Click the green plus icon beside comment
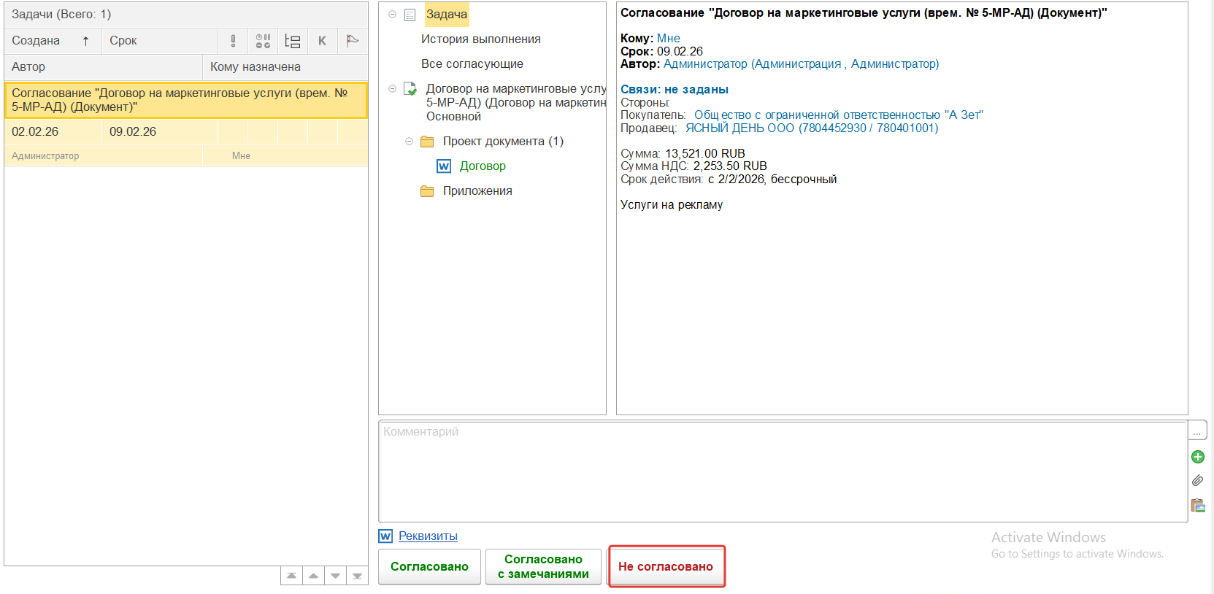Viewport: 1214px width, 594px height. pyautogui.click(x=1198, y=457)
